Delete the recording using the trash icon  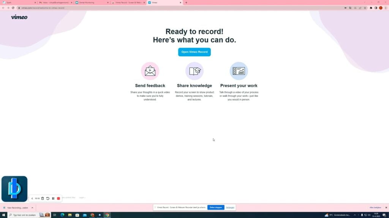pyautogui.click(x=43, y=198)
